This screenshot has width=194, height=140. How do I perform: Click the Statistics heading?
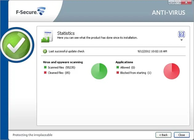pos(66,33)
